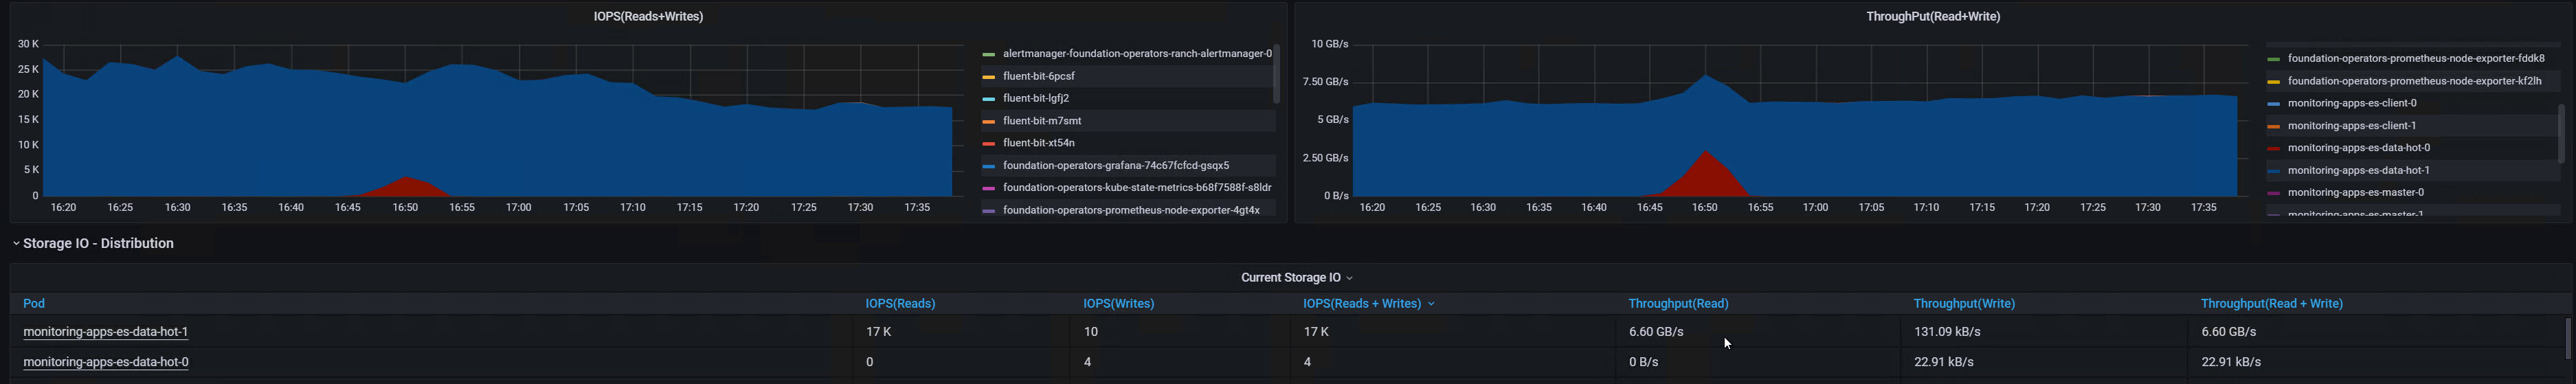Image resolution: width=2576 pixels, height=384 pixels.
Task: Click the fluent-bit-6pcsf legend color swatch
Action: tap(988, 76)
